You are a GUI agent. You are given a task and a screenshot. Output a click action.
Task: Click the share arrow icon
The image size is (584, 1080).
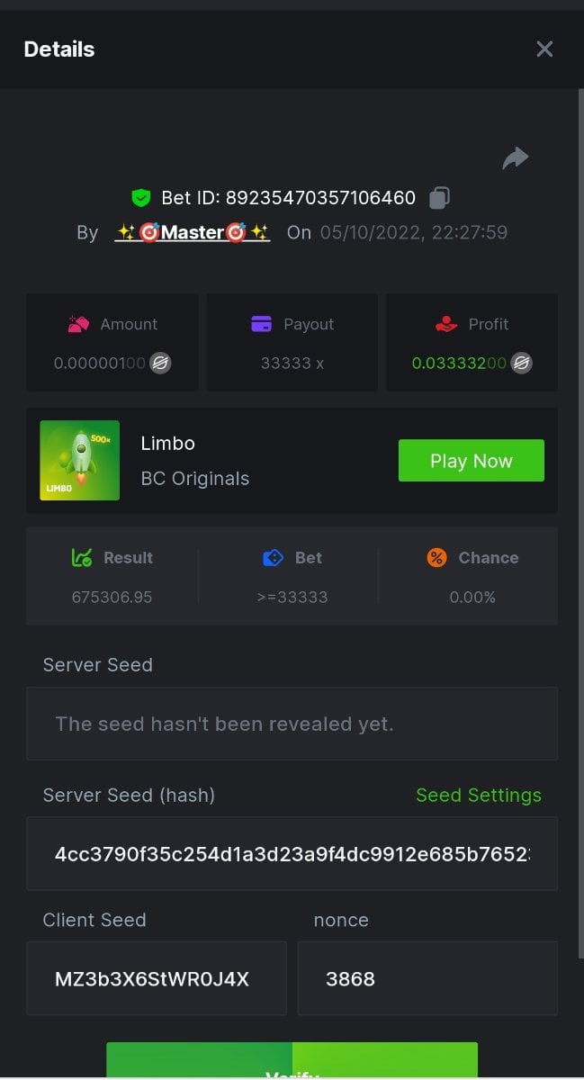516,158
